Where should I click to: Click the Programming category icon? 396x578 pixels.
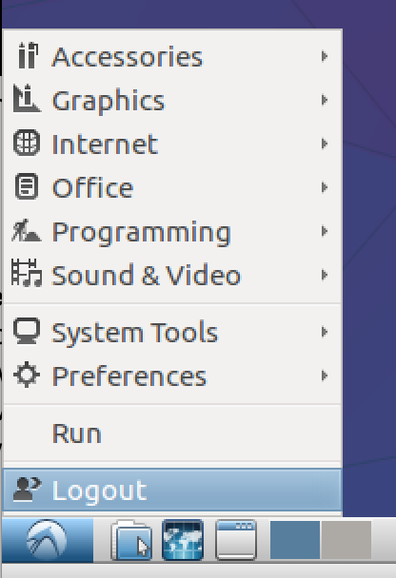point(27,231)
